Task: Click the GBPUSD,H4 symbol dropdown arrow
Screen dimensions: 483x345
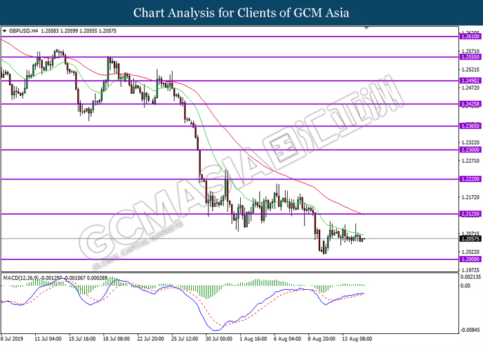Action: click(4, 31)
